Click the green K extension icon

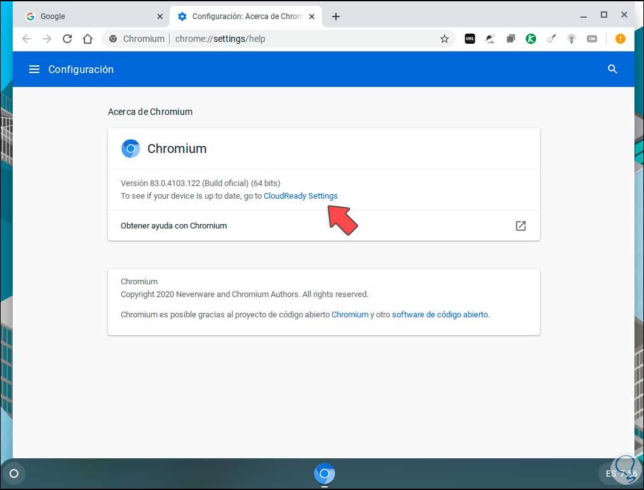[531, 39]
